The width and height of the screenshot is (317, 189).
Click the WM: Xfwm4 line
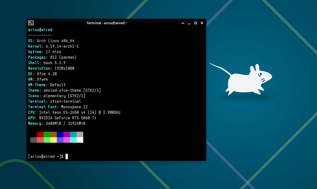point(38,79)
